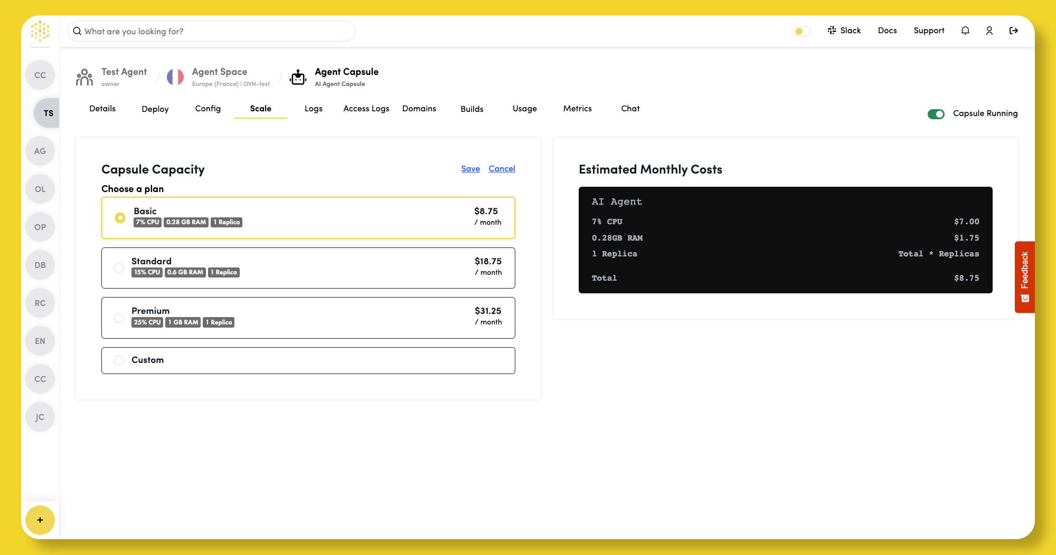
Task: Click the notification bell icon
Action: [965, 31]
